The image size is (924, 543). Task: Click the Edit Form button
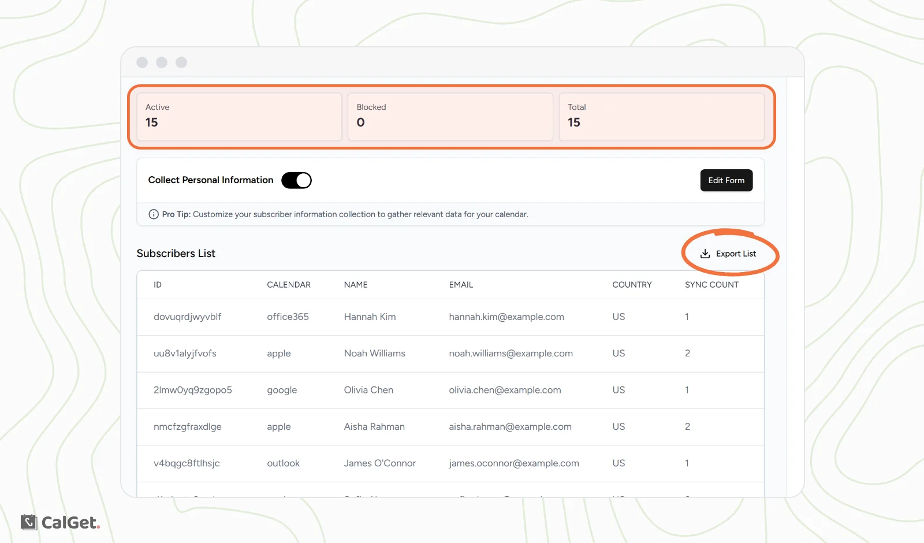click(x=726, y=180)
